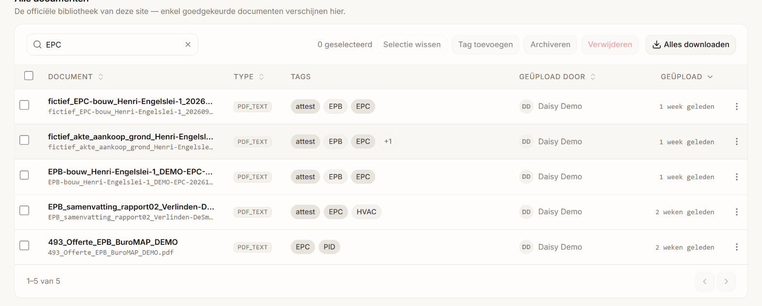Go to the next page arrow
This screenshot has height=306, width=762.
pos(726,281)
